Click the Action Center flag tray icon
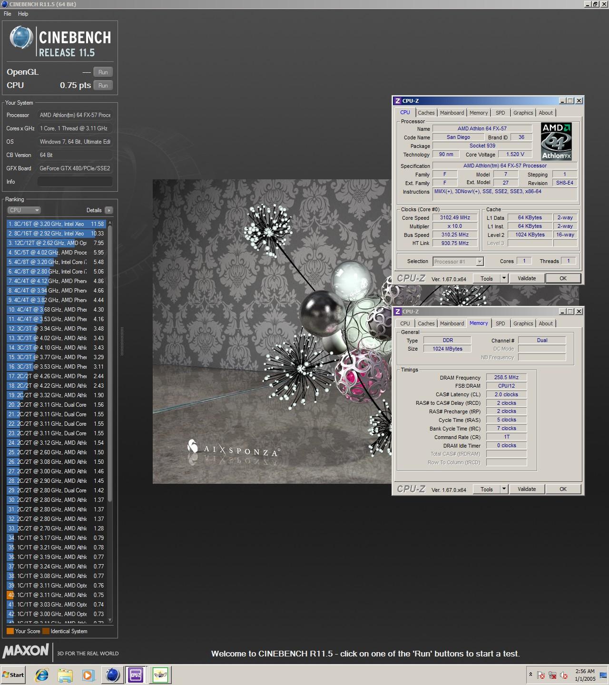Screen dimensions: 609x685 (541, 675)
